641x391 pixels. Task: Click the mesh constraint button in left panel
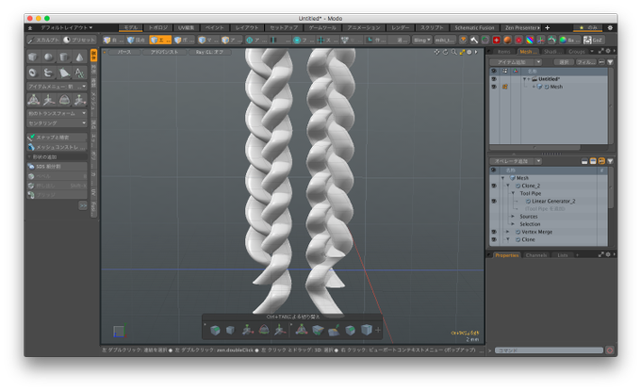57,147
